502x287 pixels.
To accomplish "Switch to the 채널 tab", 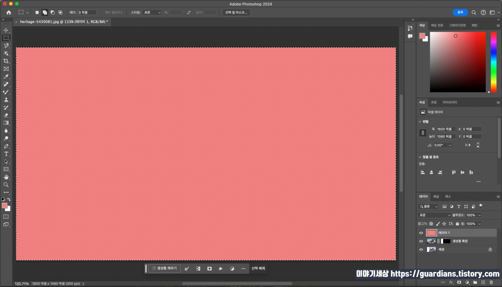I will (x=436, y=197).
